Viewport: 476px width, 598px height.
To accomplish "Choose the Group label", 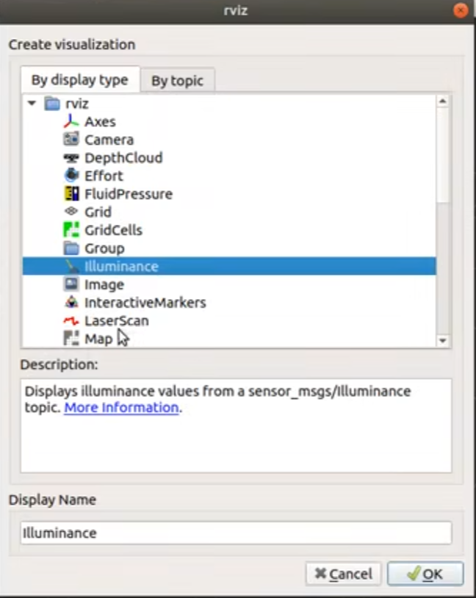I will (x=104, y=248).
